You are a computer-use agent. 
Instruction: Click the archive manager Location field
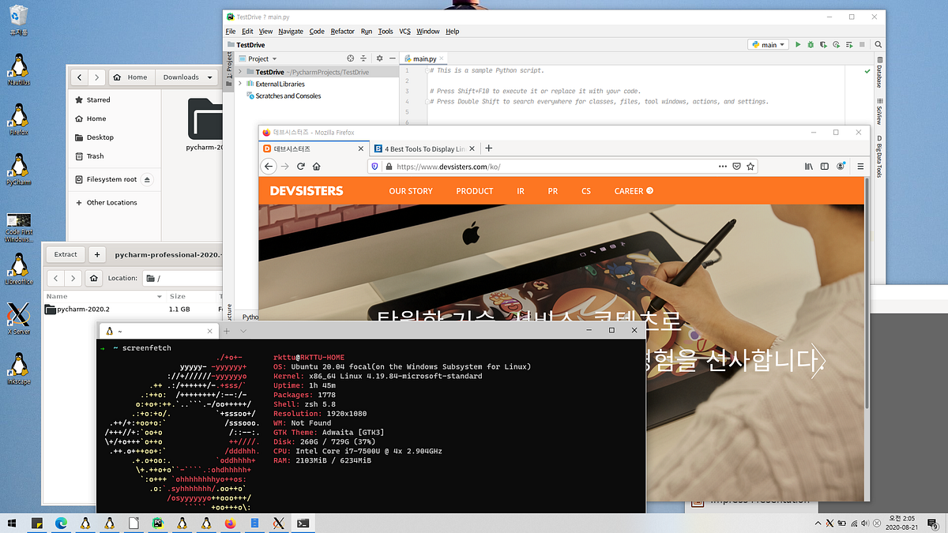[182, 278]
